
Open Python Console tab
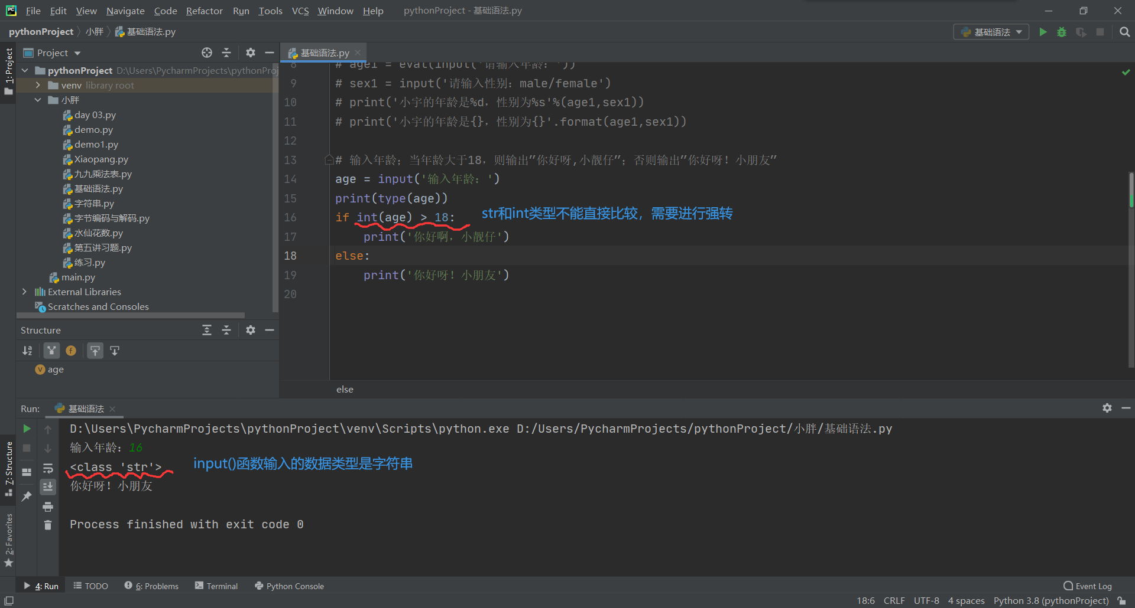[289, 586]
